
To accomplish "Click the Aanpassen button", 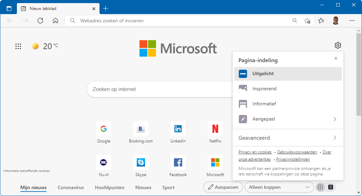I will (223, 187).
